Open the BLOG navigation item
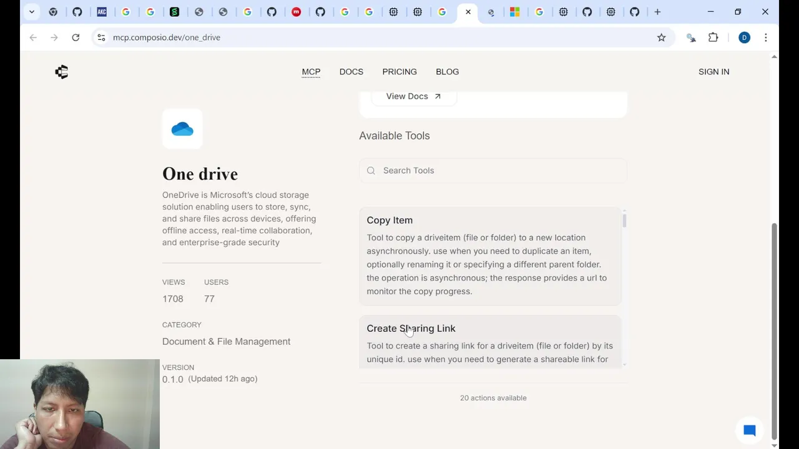 (x=447, y=72)
